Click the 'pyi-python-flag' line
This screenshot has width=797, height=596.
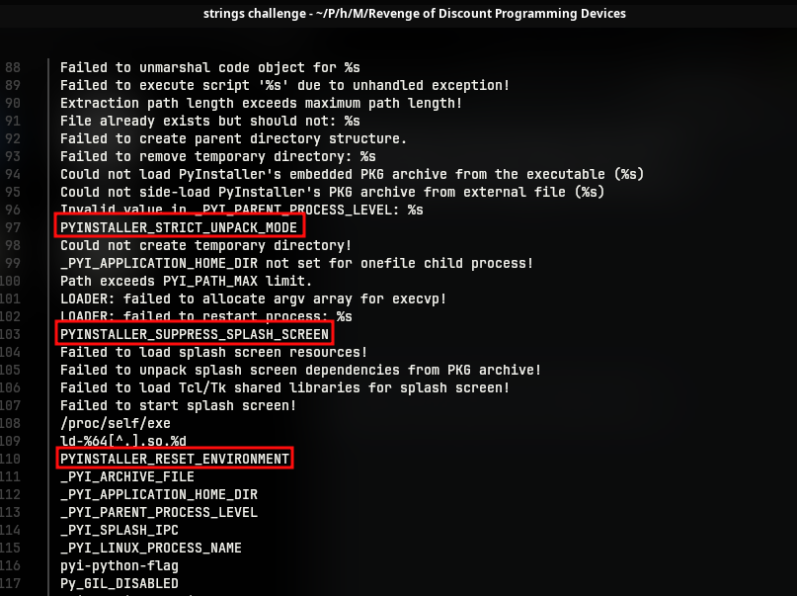click(120, 565)
